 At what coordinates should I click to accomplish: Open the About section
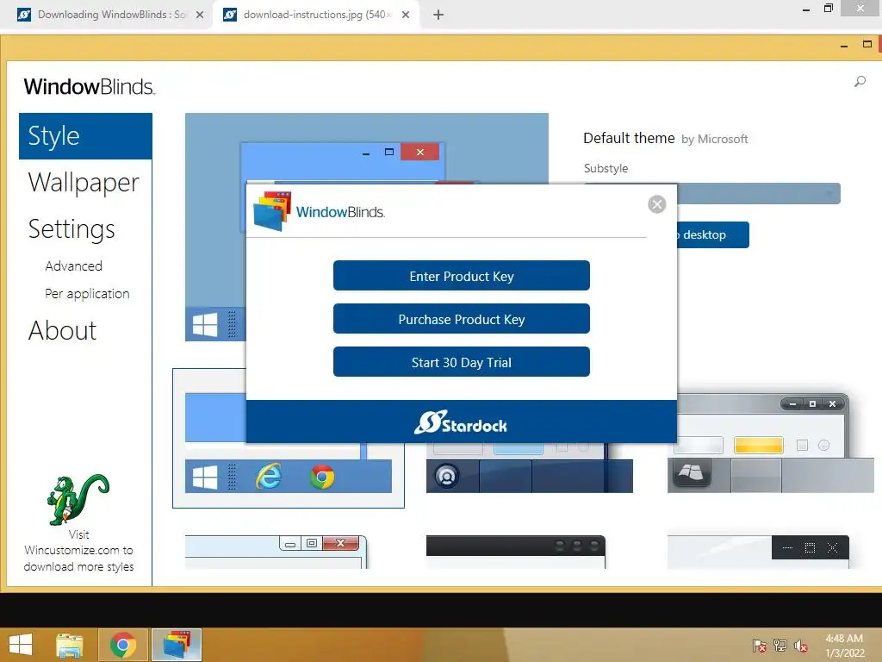(x=62, y=330)
